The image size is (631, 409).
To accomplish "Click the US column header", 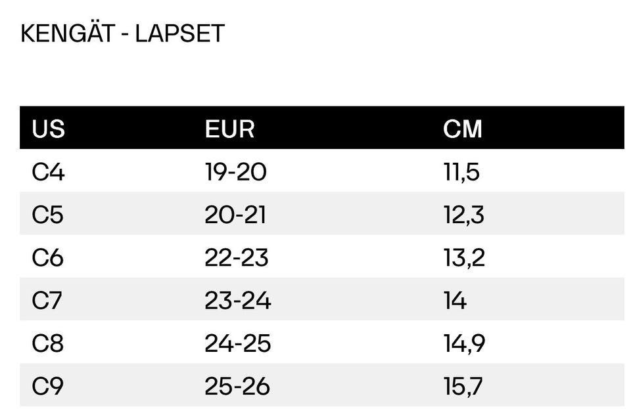I will (49, 129).
